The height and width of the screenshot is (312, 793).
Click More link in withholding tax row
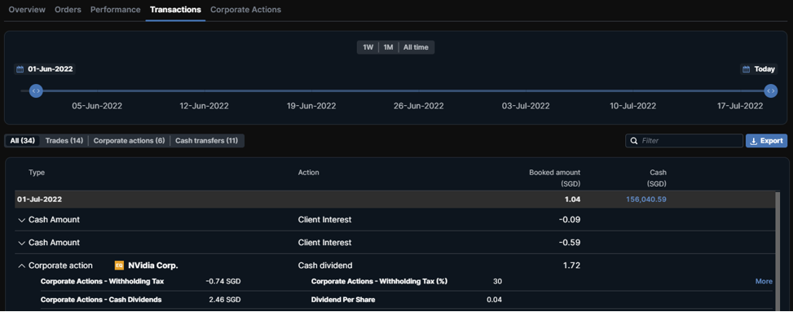(764, 281)
